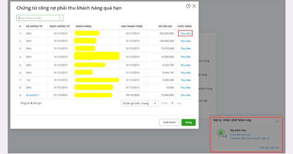This screenshot has height=154, width=293.
Task: Open the 9 hóa đơn quá hạn link
Action: click(240, 135)
